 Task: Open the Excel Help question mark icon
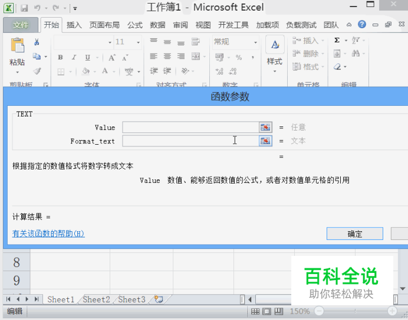point(362,24)
